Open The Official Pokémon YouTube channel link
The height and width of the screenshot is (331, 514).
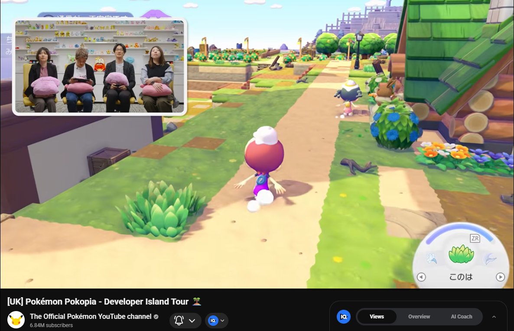91,316
